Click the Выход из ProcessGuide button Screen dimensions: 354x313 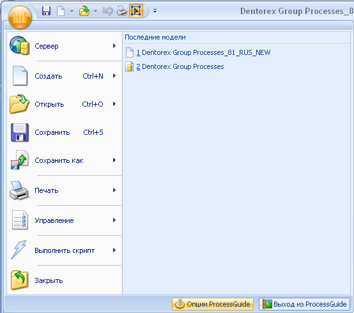click(x=304, y=304)
